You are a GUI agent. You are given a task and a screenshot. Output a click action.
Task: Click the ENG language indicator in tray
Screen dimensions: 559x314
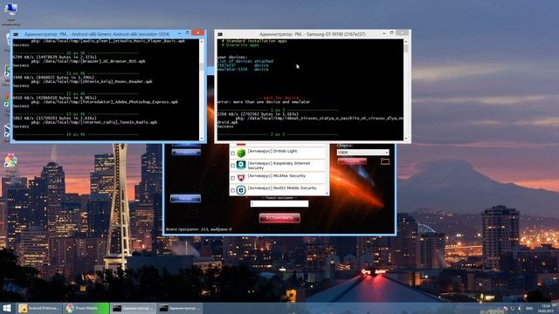click(529, 308)
